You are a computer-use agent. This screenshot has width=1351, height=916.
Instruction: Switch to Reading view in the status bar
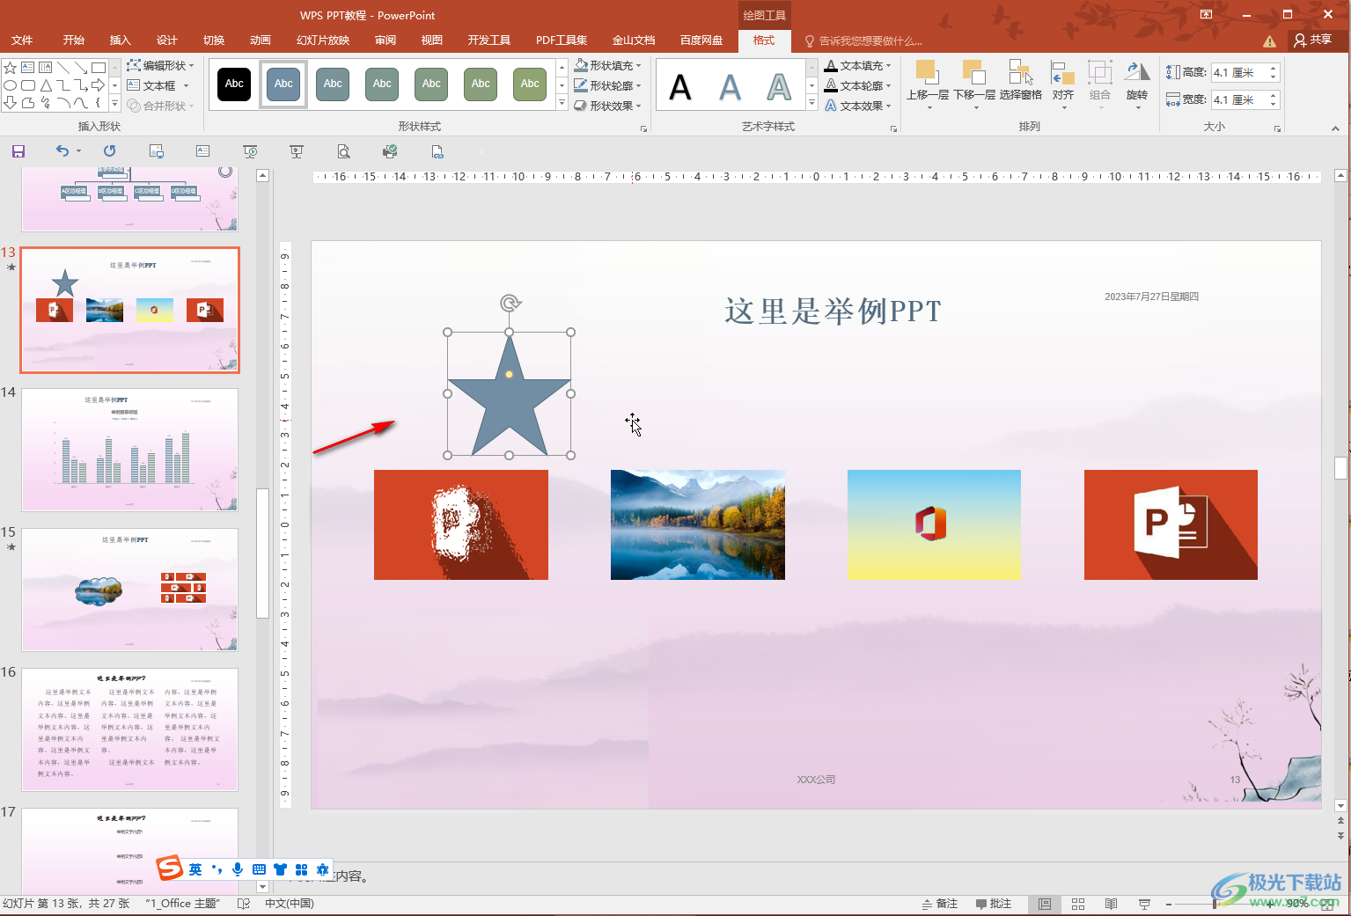point(1111,904)
